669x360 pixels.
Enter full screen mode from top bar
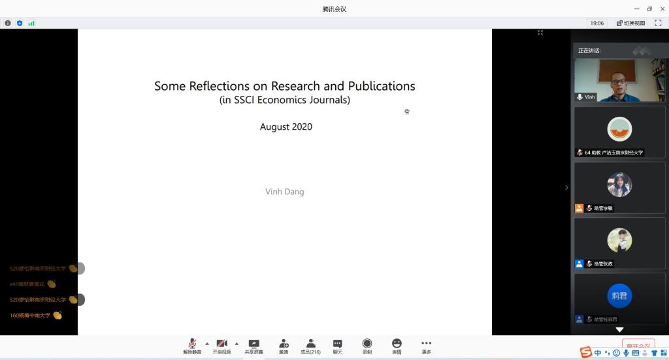(x=658, y=23)
